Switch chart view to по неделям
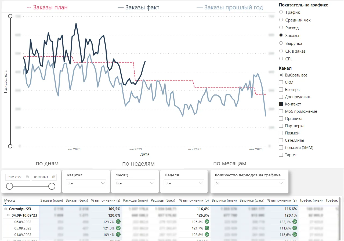The image size is (344, 241). pos(138,164)
